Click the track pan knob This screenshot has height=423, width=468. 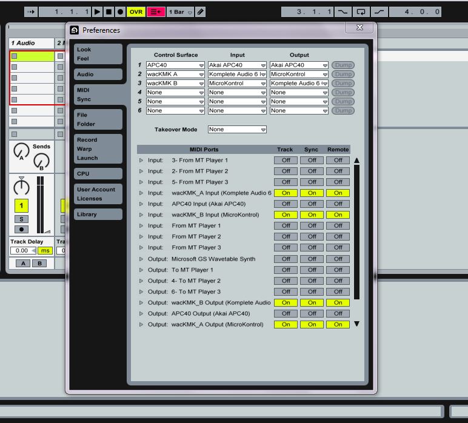(x=21, y=187)
